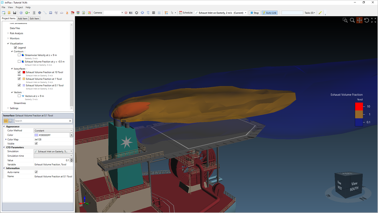Select magnifier zoom tool in viewport

tap(352, 20)
